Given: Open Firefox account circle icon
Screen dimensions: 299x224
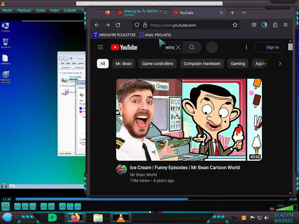Looking at the screenshot, I should pos(265,25).
